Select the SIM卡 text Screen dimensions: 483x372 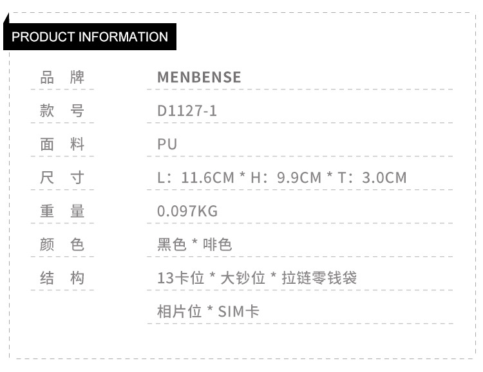pyautogui.click(x=239, y=312)
